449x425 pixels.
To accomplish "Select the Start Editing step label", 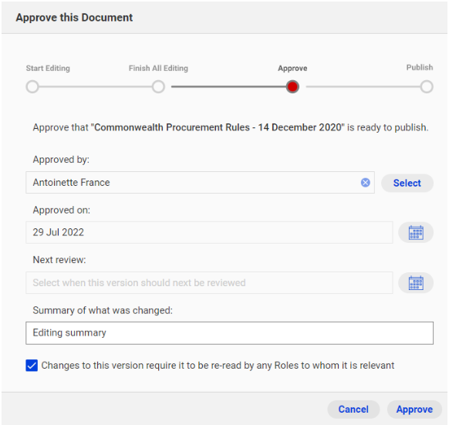I will pyautogui.click(x=48, y=69).
